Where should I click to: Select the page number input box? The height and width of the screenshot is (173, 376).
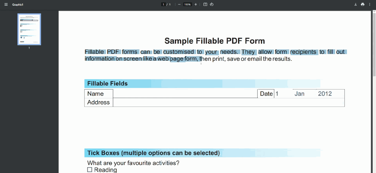(x=163, y=4)
